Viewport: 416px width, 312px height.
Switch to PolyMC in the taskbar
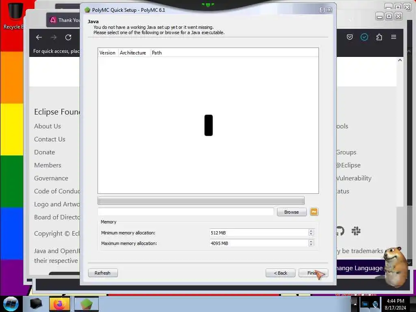point(87,304)
